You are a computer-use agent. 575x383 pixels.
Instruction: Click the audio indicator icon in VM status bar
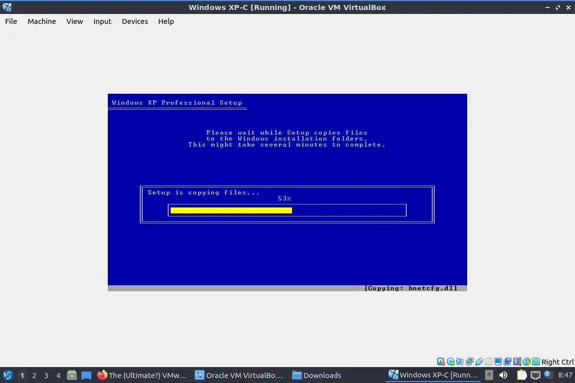click(x=460, y=362)
